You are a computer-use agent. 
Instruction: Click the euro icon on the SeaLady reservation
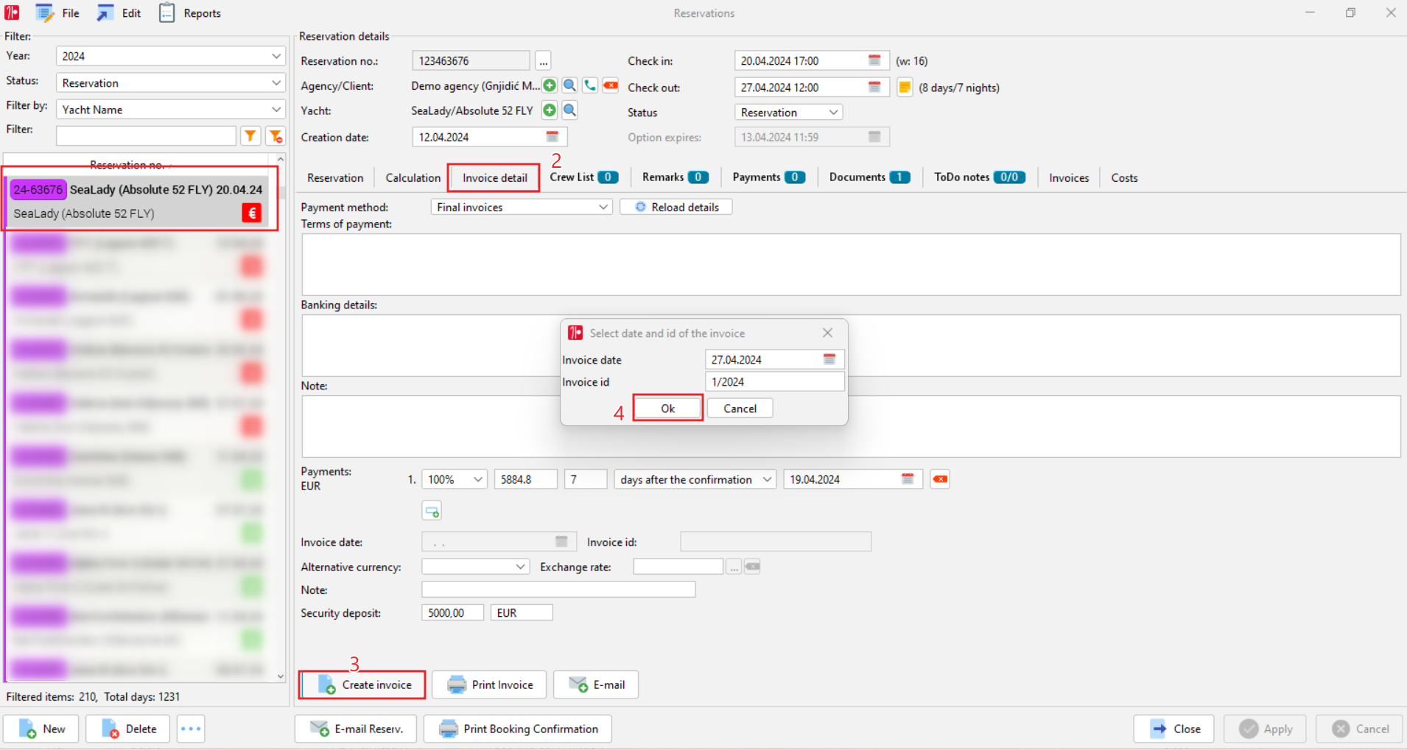coord(251,213)
